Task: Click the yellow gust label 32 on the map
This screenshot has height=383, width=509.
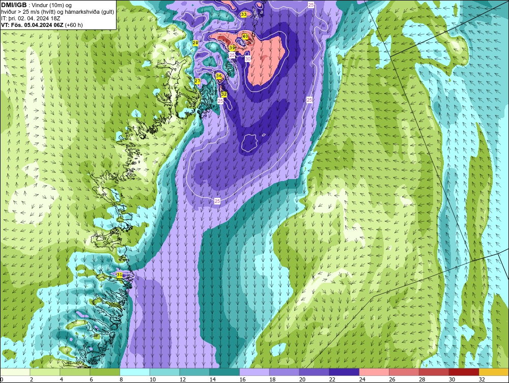Action: (224, 94)
